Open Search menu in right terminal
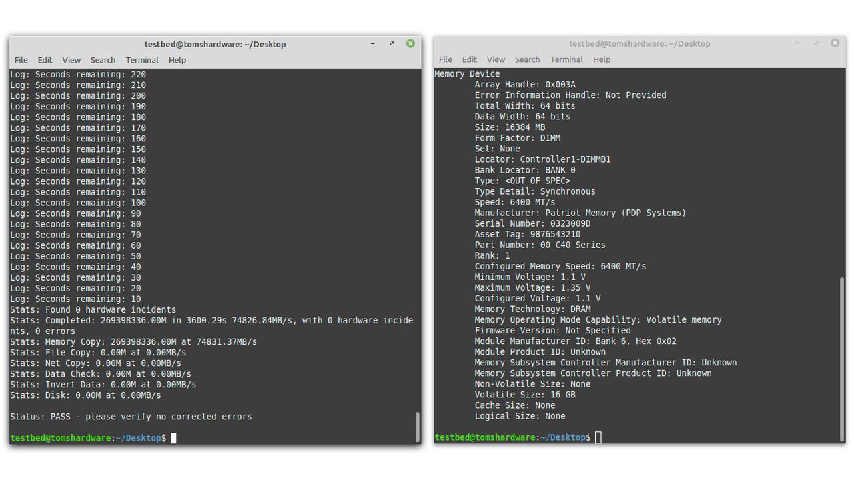This screenshot has width=854, height=480. tap(527, 59)
